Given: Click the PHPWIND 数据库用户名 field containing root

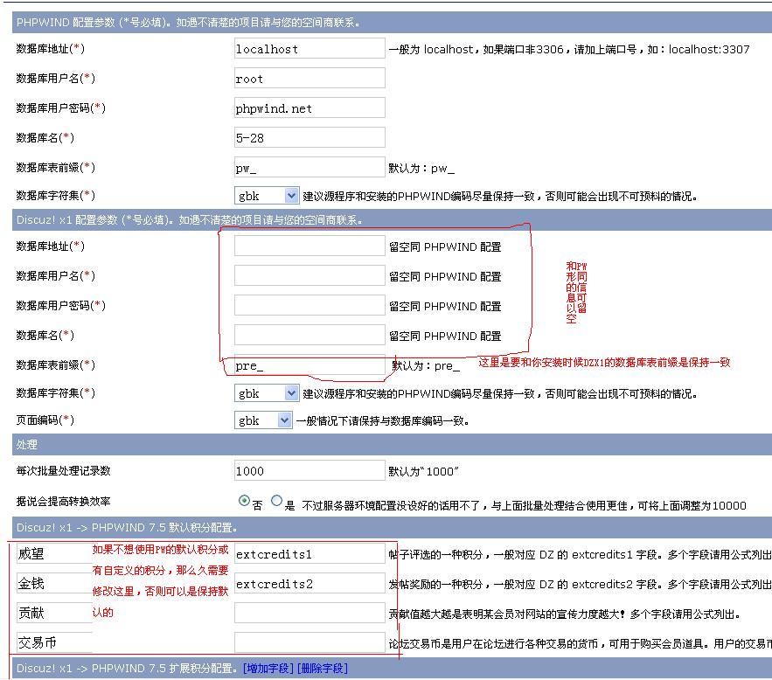Looking at the screenshot, I should click(309, 78).
